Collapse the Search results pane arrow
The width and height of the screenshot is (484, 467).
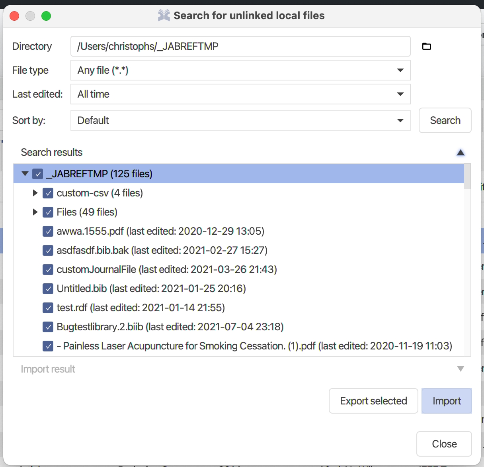point(461,153)
